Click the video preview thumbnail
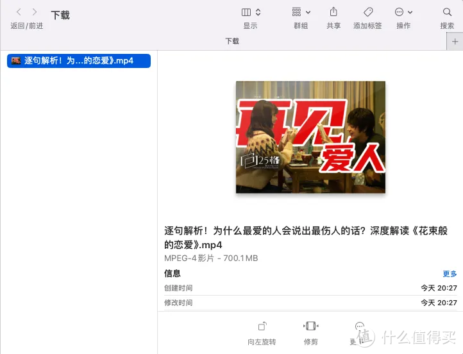 (x=310, y=137)
